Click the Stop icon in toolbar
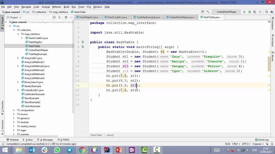Image resolution: width=275 pixels, height=154 pixels. (260, 12)
